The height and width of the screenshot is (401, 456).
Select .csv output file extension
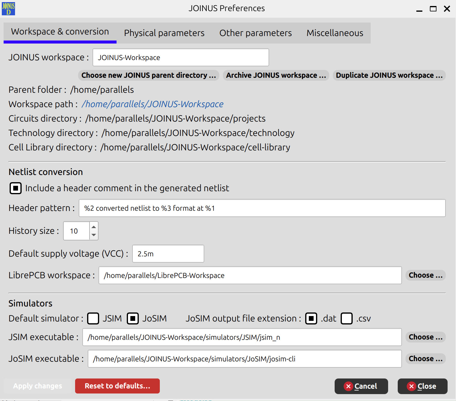pos(347,318)
